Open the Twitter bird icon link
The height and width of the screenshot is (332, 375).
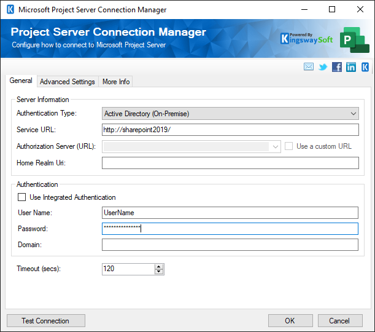pyautogui.click(x=323, y=67)
